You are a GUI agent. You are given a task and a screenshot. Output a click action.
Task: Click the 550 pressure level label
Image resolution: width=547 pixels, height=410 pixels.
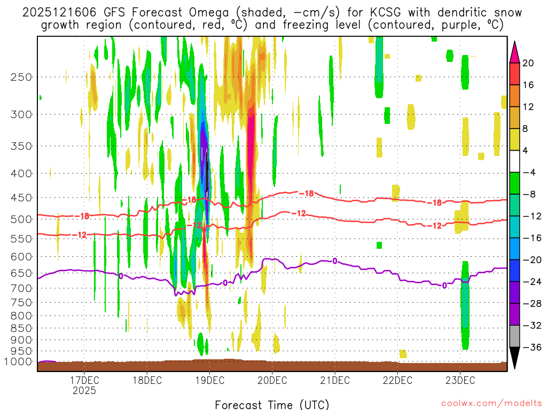(x=21, y=239)
